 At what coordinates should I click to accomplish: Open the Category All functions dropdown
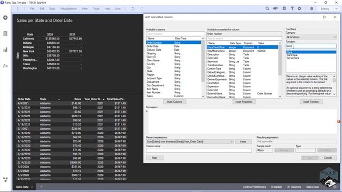(311, 37)
